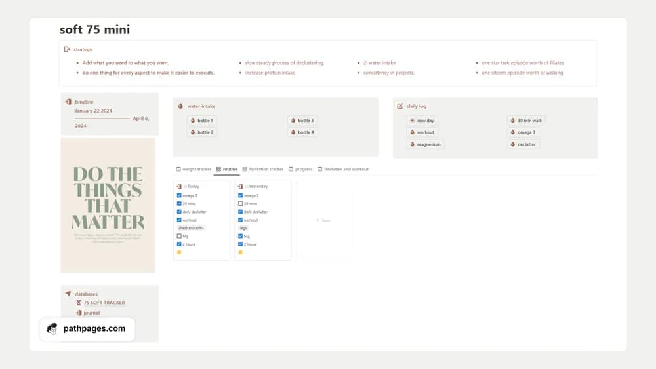Click the declutter log button
The height and width of the screenshot is (369, 656).
523,144
